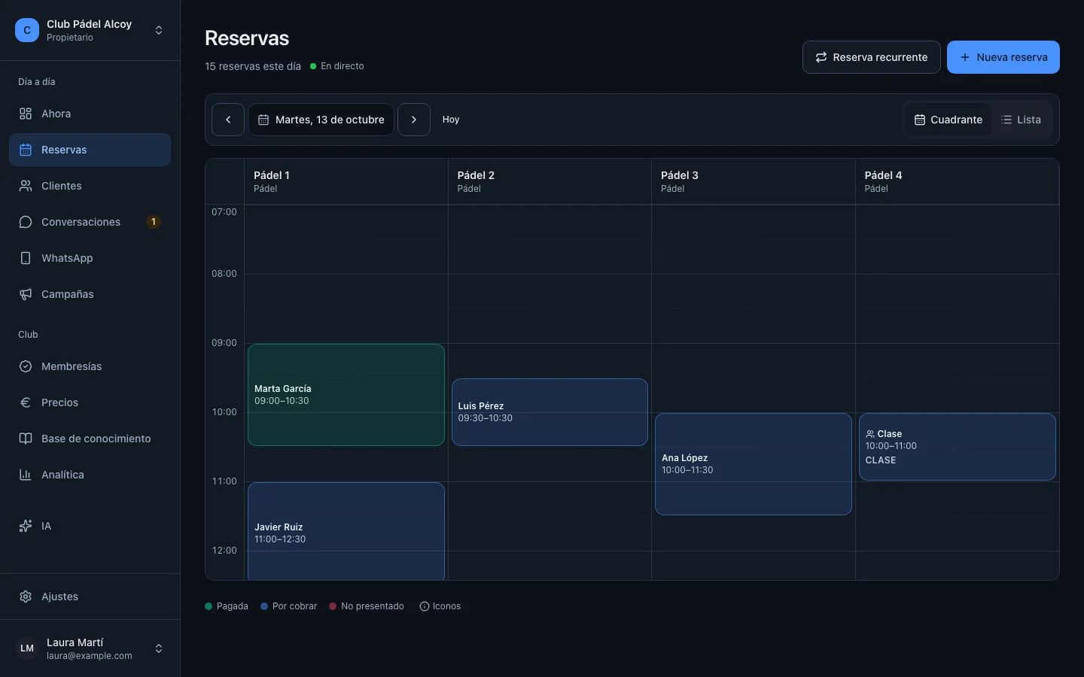1084x677 pixels.
Task: Open the Ahora dashboard icon
Action: tap(26, 114)
